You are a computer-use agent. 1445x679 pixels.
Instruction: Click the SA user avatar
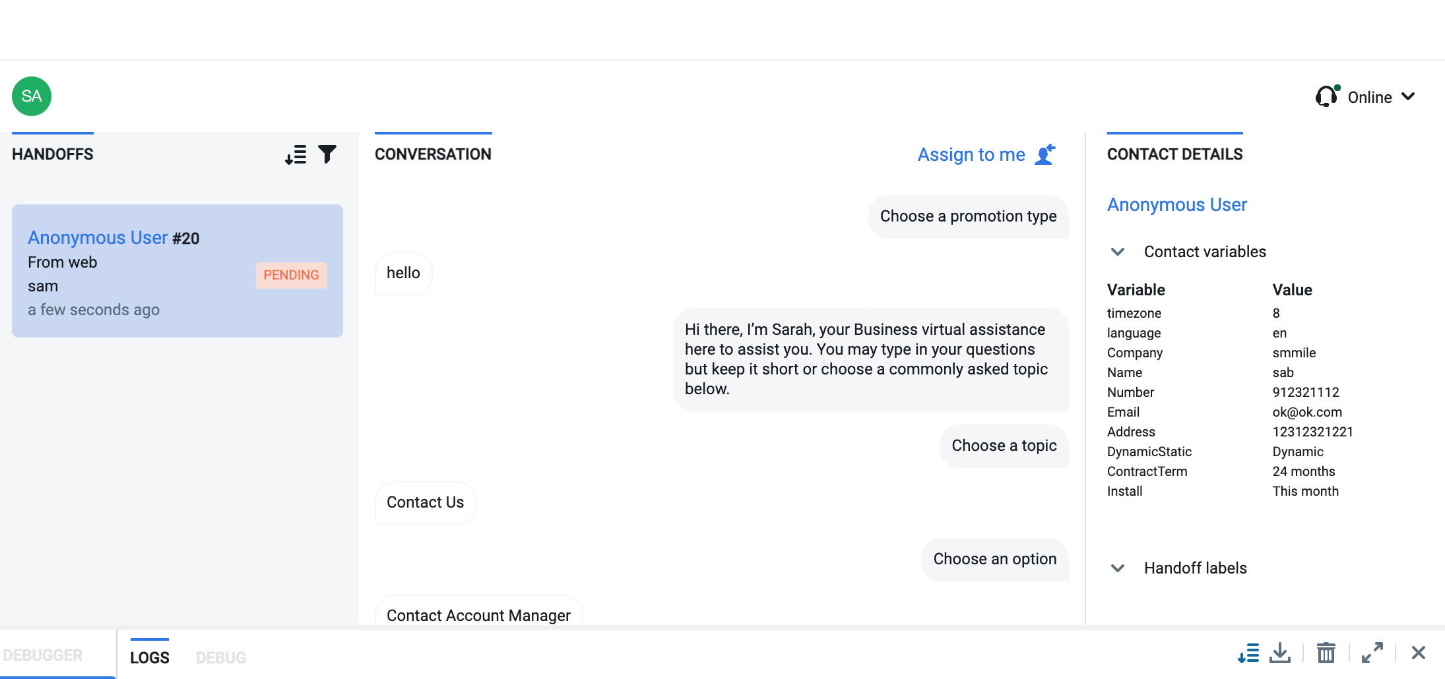(x=32, y=96)
